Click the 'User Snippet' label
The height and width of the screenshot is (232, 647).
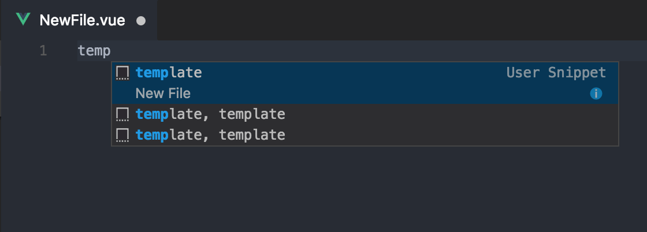(x=556, y=73)
